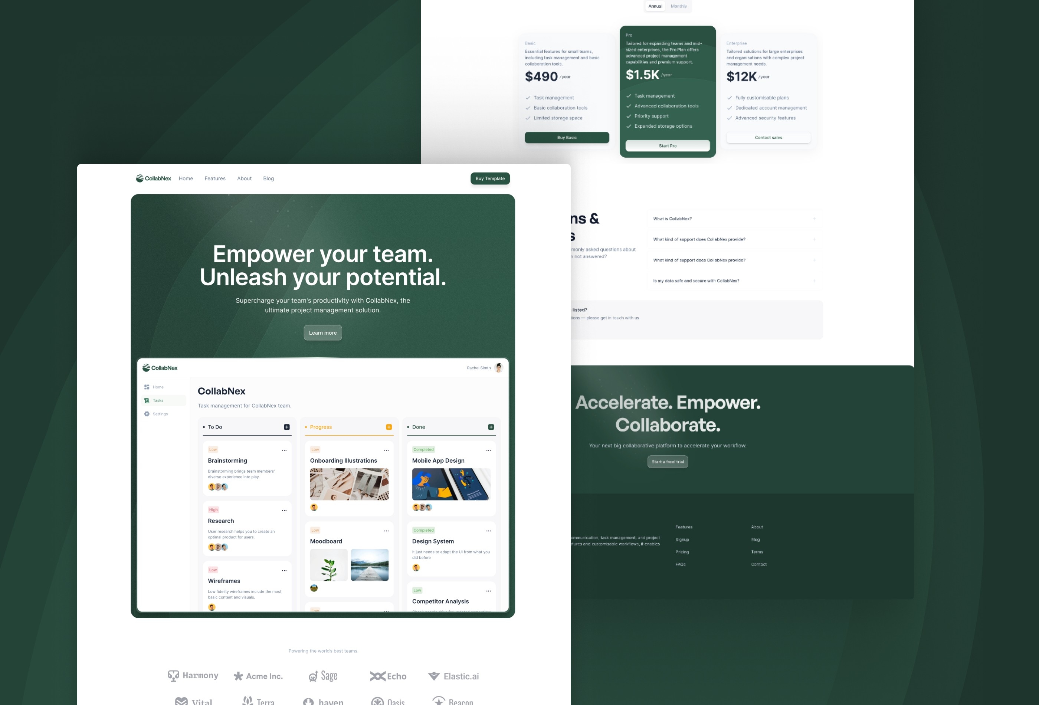Open the Features navigation menu item
The image size is (1039, 705).
click(215, 178)
